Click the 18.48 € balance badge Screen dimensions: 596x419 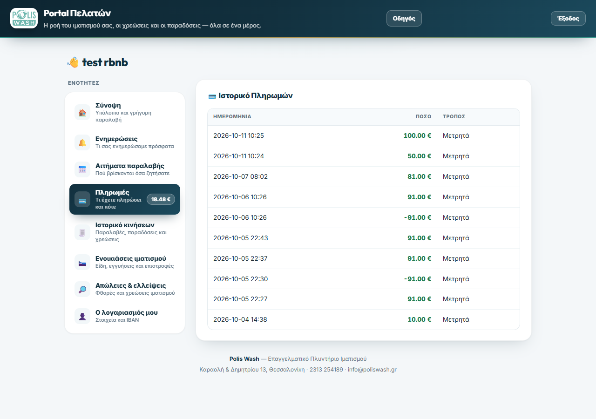(x=161, y=199)
